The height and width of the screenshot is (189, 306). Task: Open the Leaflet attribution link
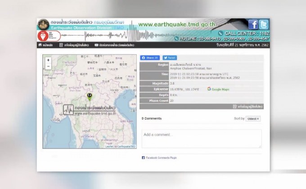pos(109,146)
